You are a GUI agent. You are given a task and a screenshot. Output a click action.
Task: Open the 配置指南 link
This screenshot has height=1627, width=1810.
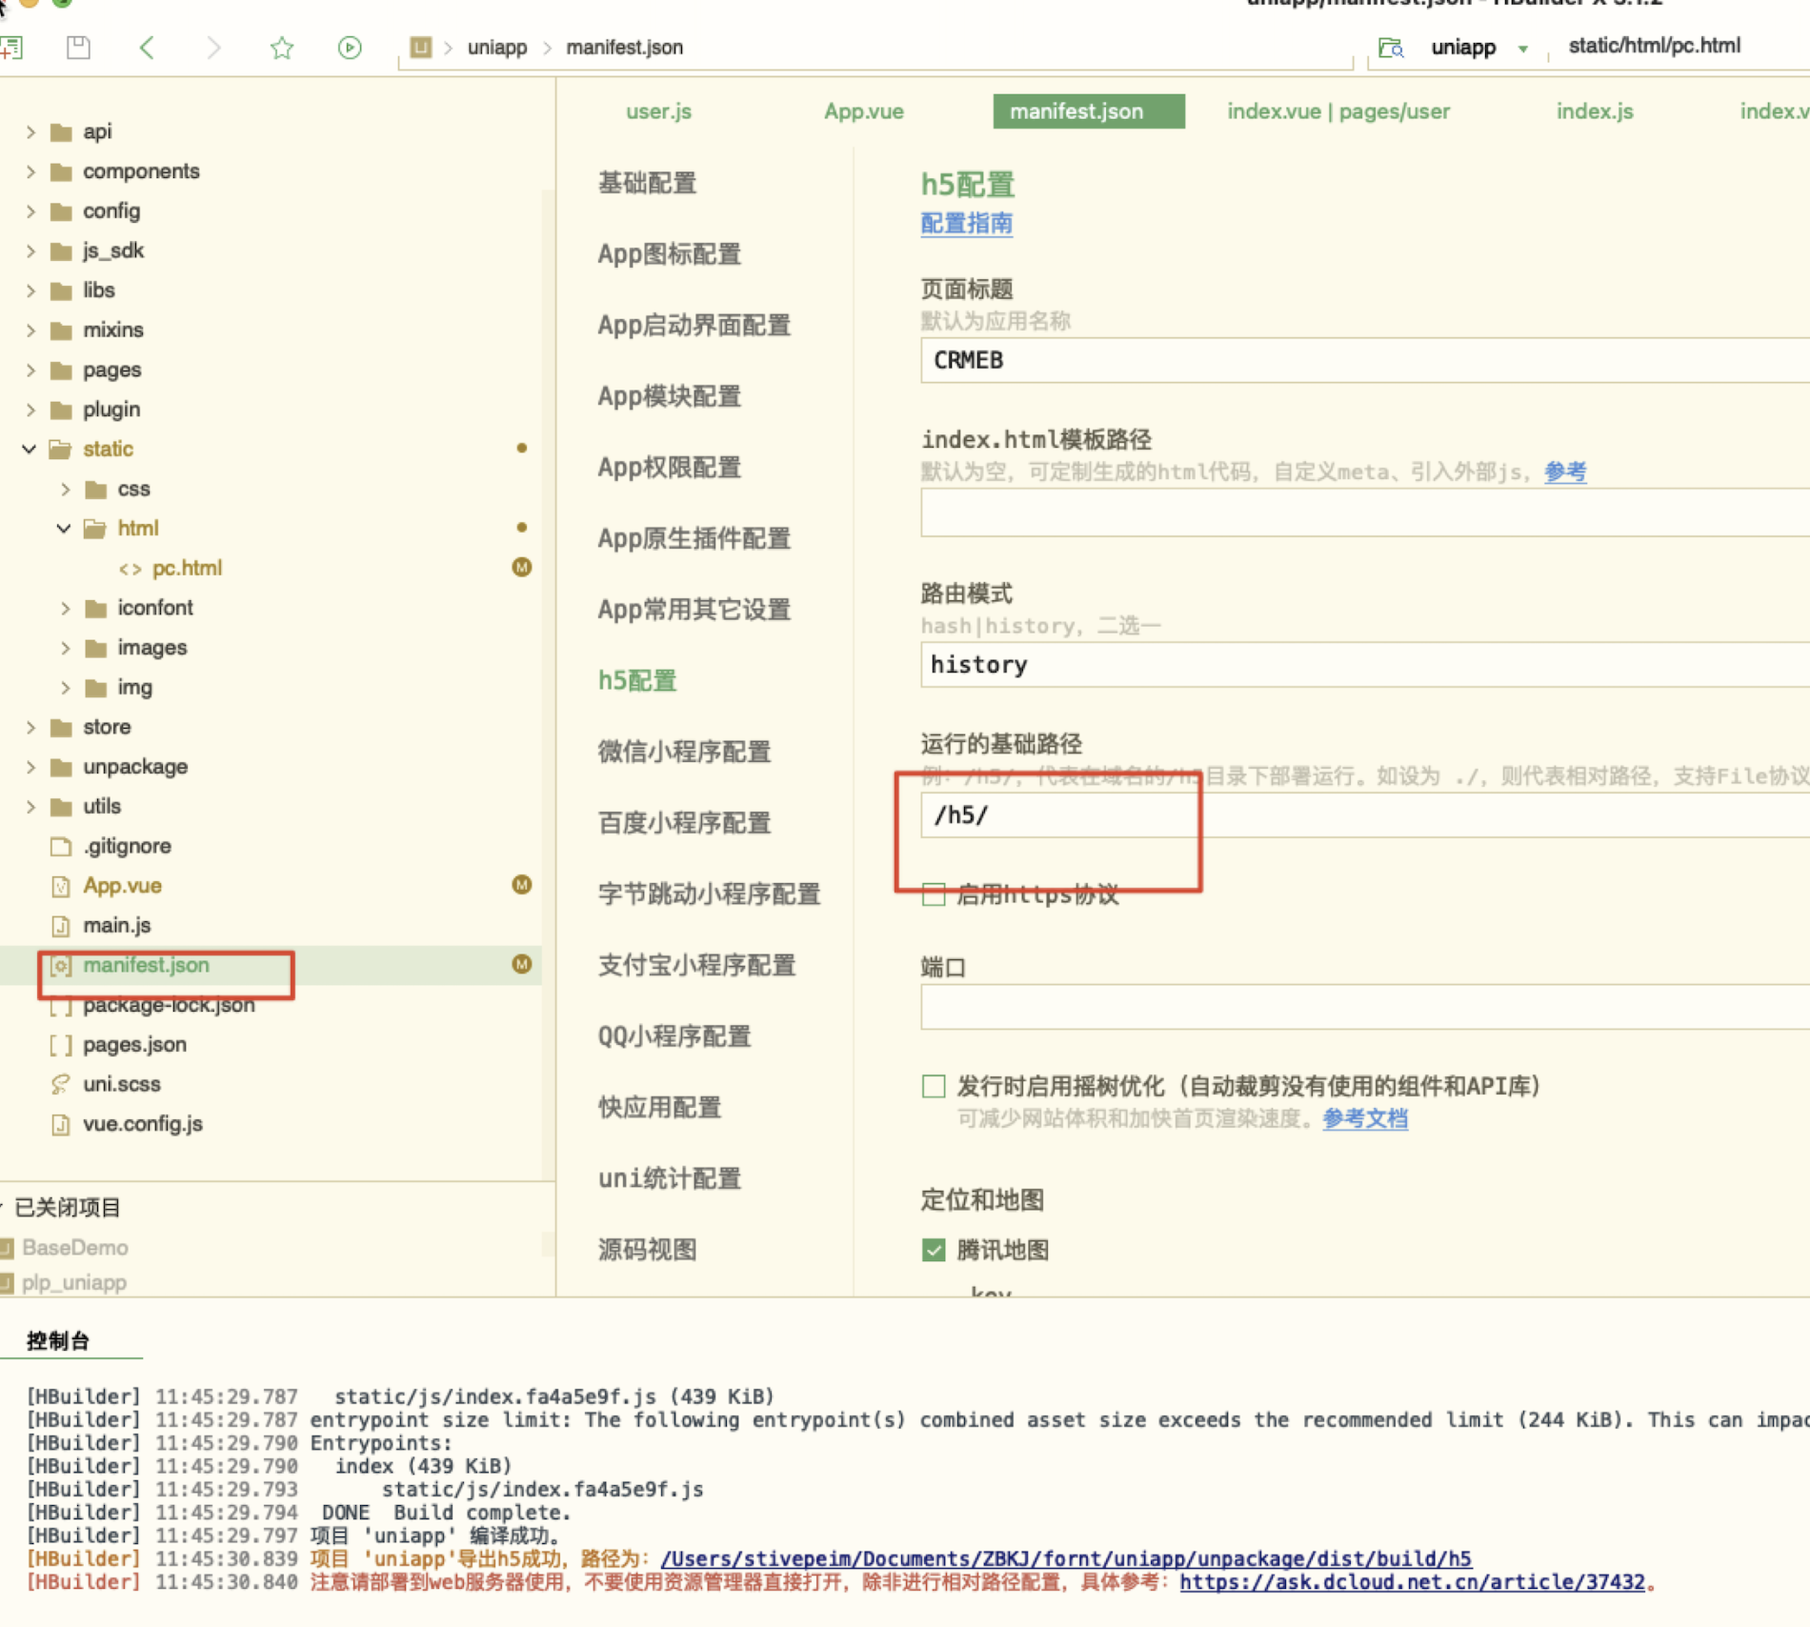(966, 224)
